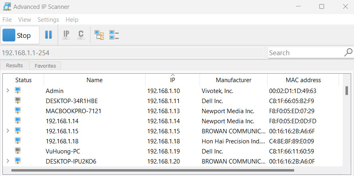
Task: Click the IP cell 192.168.1.10
Action: point(163,91)
